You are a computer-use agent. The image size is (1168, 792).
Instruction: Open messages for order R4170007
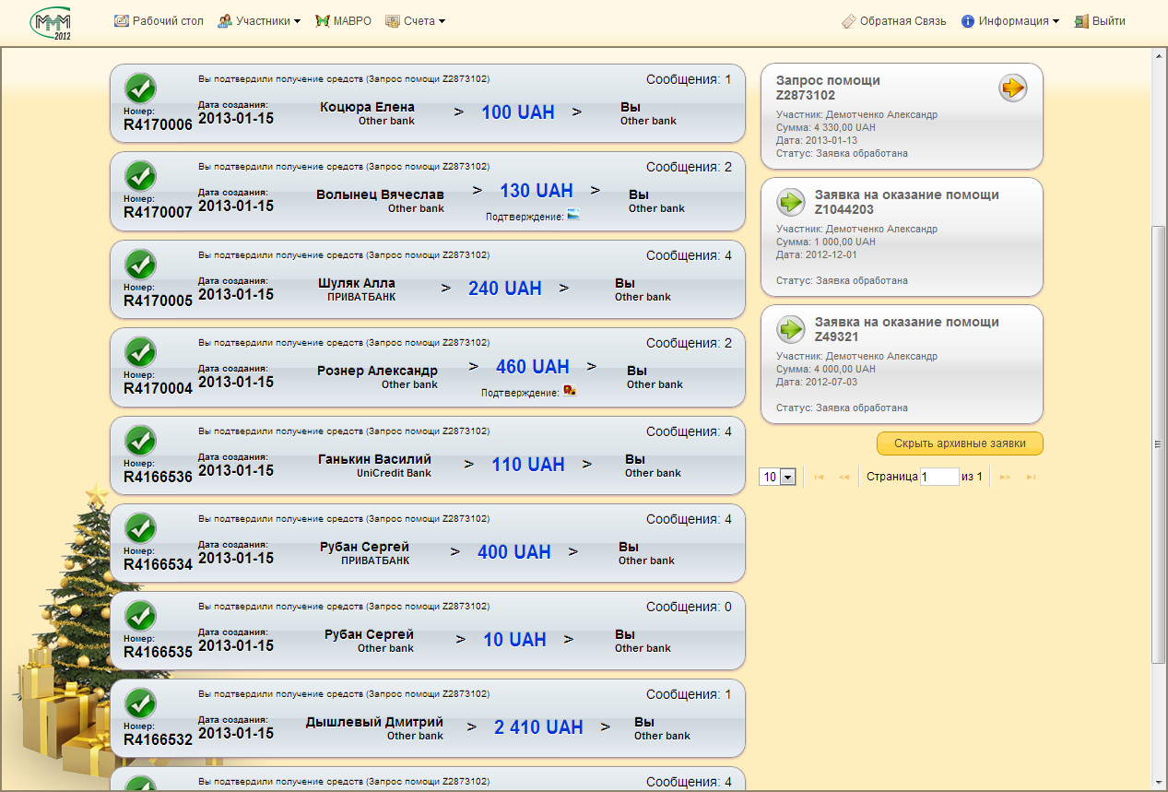point(689,167)
